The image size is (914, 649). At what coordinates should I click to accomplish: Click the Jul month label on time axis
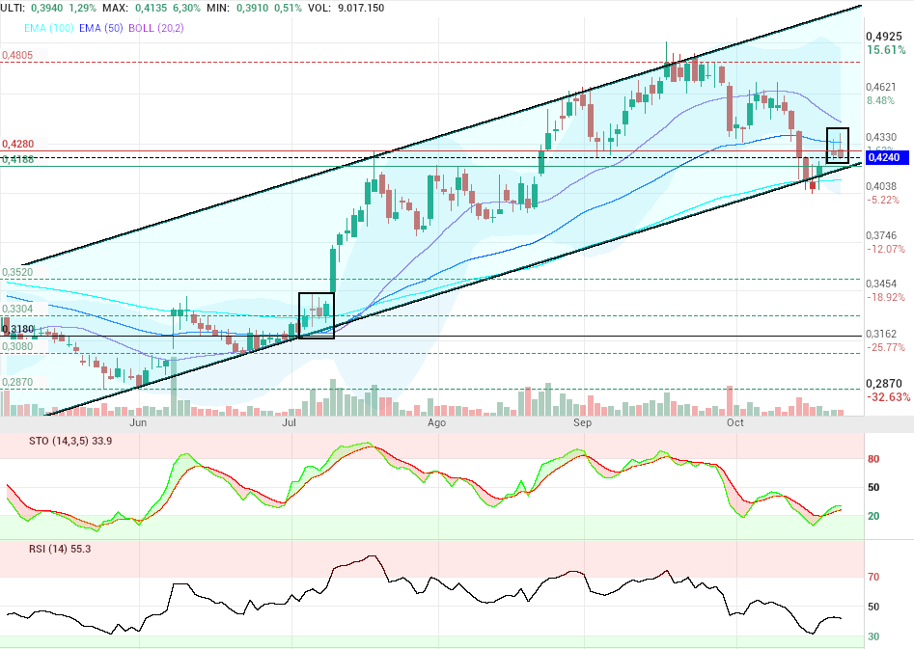click(x=289, y=422)
